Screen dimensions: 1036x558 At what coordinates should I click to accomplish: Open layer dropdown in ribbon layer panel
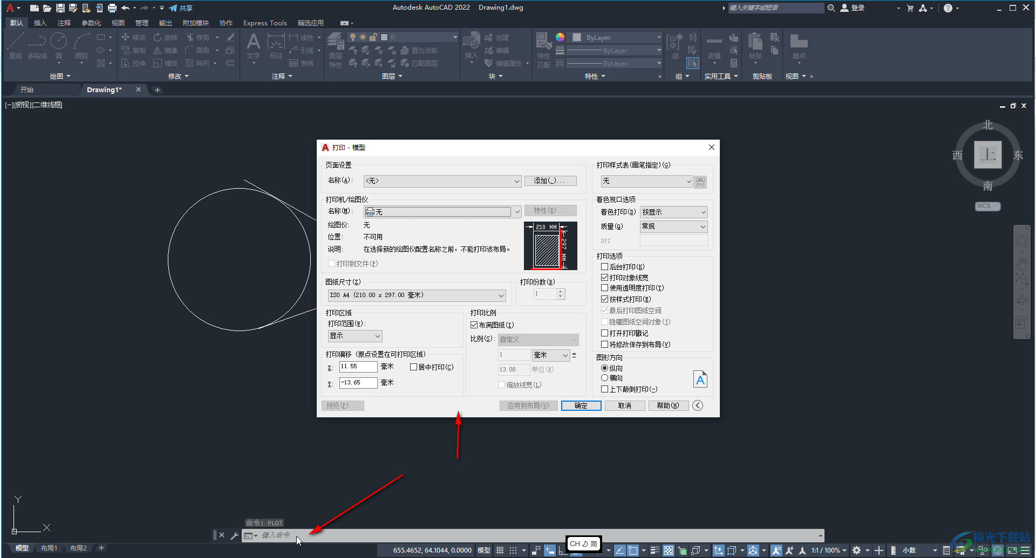click(403, 37)
